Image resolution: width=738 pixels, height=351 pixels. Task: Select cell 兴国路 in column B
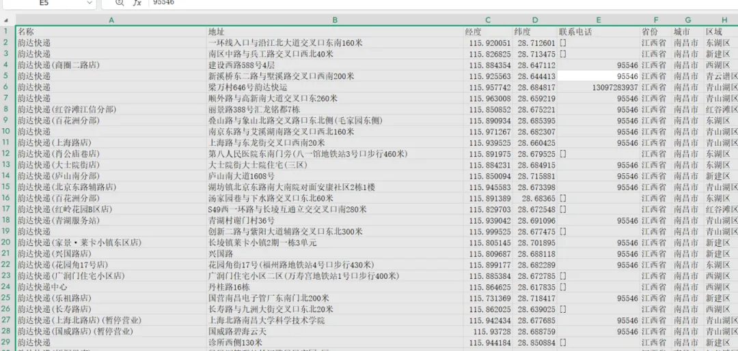click(x=335, y=254)
